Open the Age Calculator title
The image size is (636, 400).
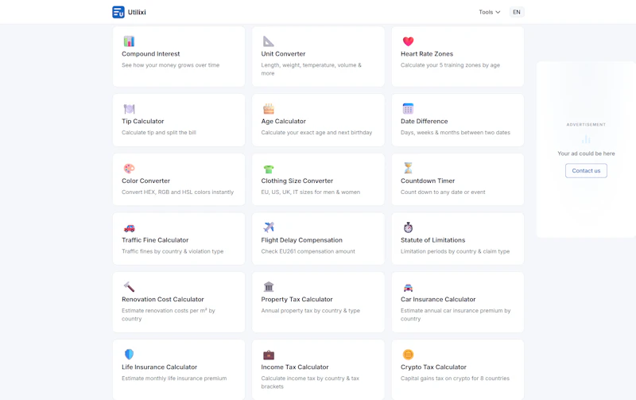(x=284, y=121)
